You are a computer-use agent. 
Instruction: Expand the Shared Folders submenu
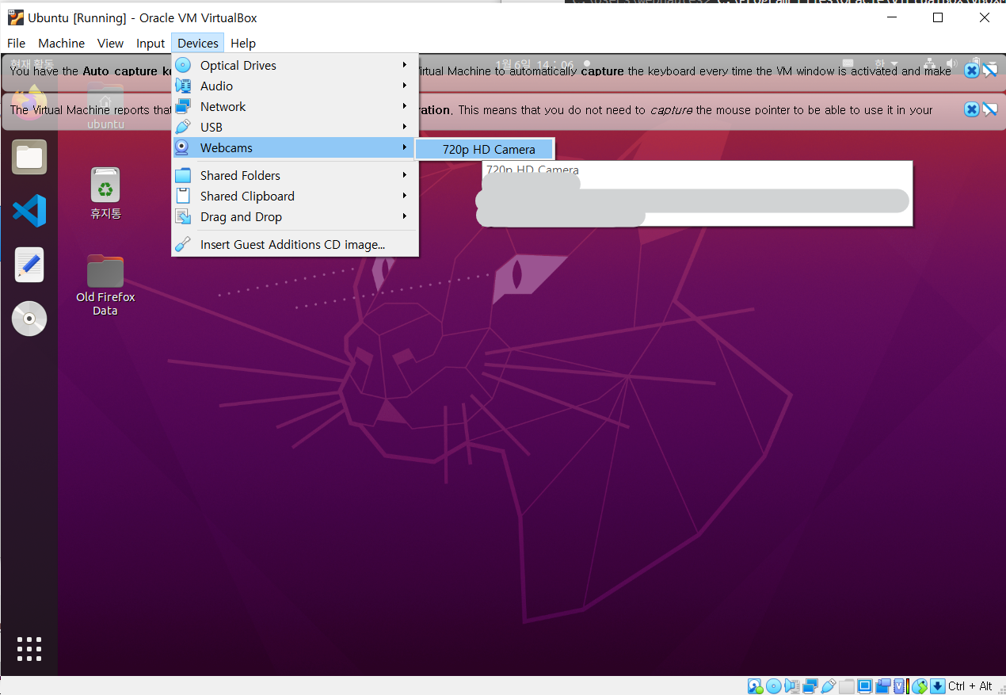click(x=295, y=175)
